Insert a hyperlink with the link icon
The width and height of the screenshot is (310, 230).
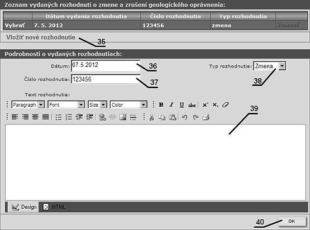pyautogui.click(x=102, y=117)
